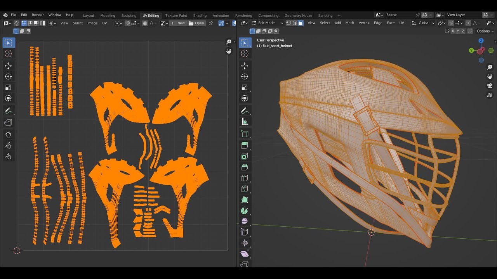The width and height of the screenshot is (497, 279).
Task: Select the Grab tool in the UV editor
Action: point(8,134)
